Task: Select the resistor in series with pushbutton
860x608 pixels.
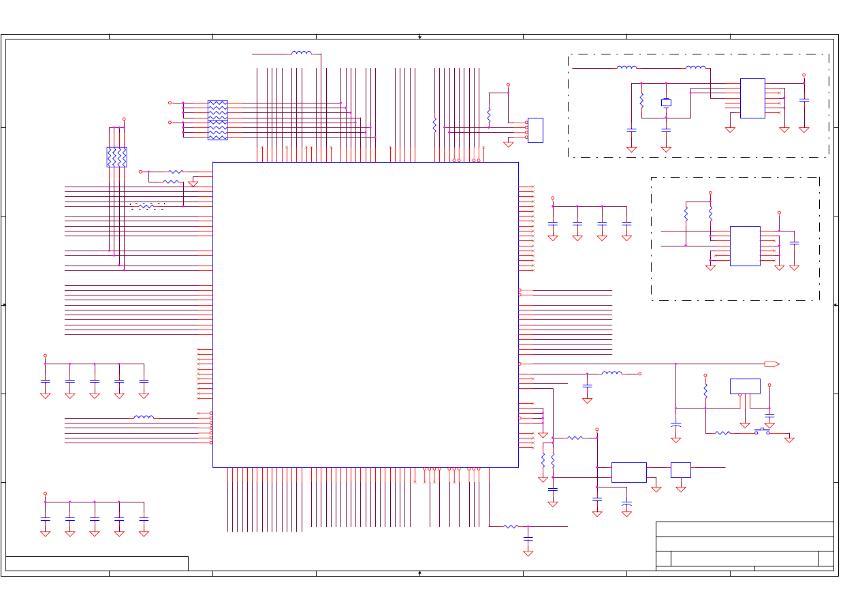Action: point(722,433)
